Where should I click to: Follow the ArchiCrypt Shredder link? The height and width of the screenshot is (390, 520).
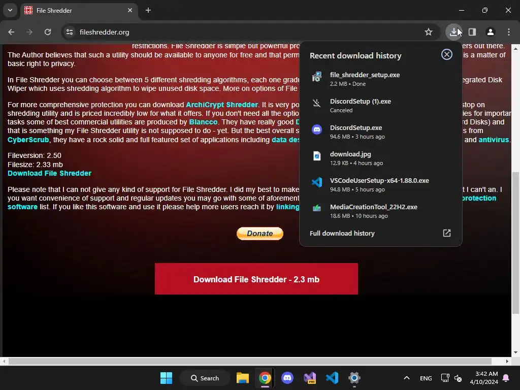(x=221, y=105)
